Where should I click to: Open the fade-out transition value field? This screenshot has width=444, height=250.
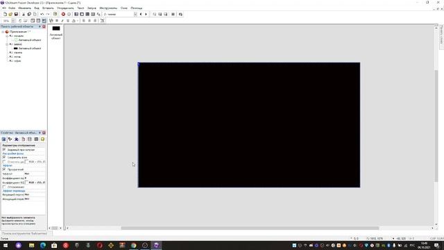pos(35,199)
